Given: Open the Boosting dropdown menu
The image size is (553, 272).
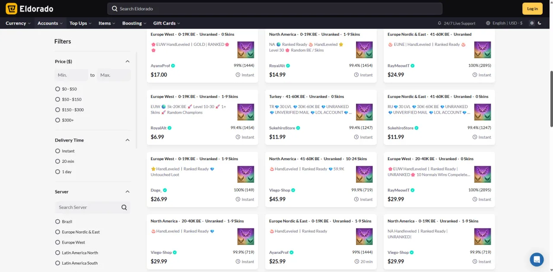Looking at the screenshot, I should 134,23.
